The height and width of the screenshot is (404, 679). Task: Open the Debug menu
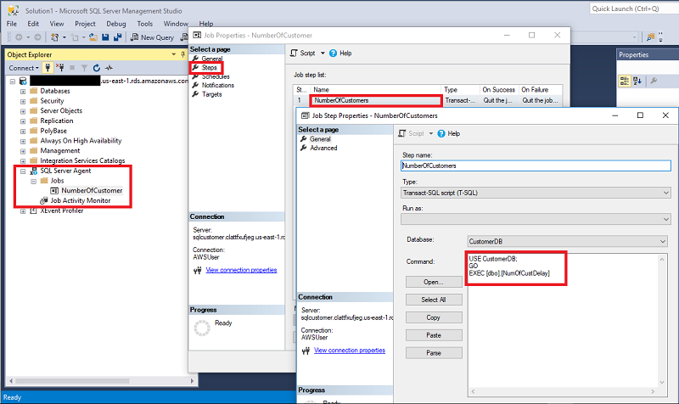116,24
